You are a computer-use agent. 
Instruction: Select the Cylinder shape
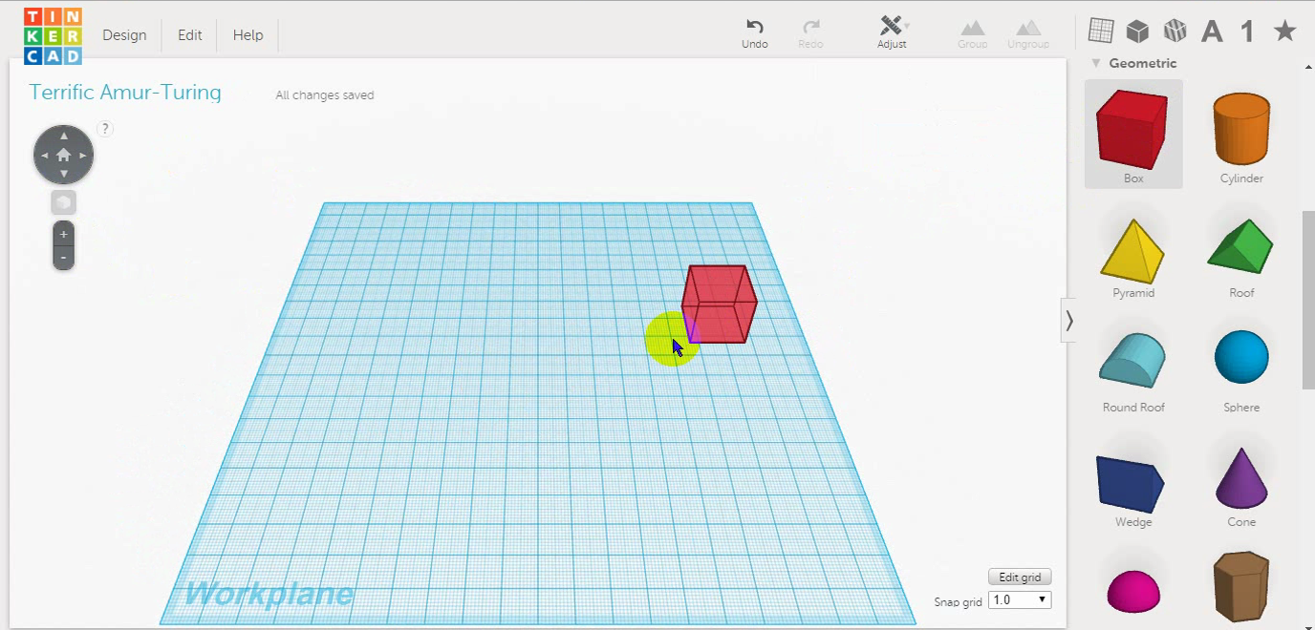(x=1240, y=129)
